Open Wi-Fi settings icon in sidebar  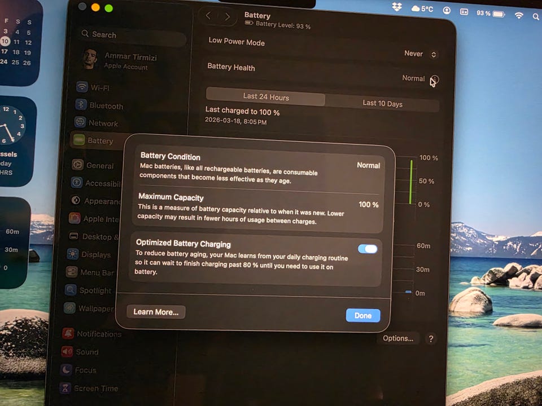coord(82,87)
